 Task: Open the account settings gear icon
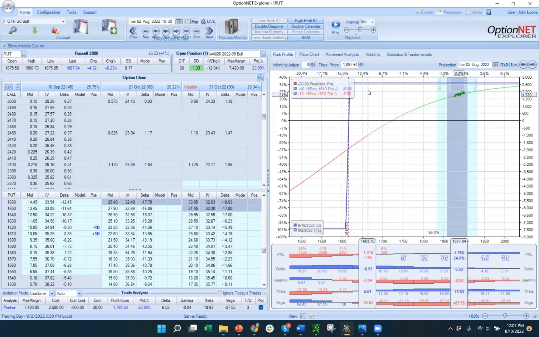[x=13, y=30]
